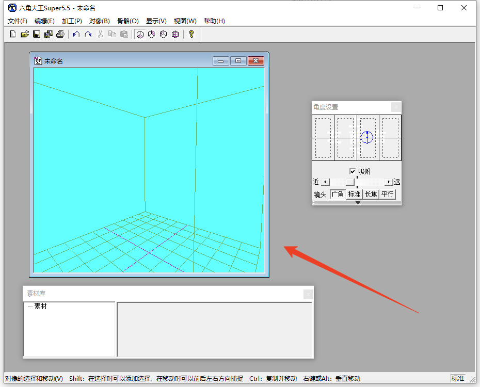Click the New file toolbar icon
The image size is (480, 387).
click(x=13, y=35)
